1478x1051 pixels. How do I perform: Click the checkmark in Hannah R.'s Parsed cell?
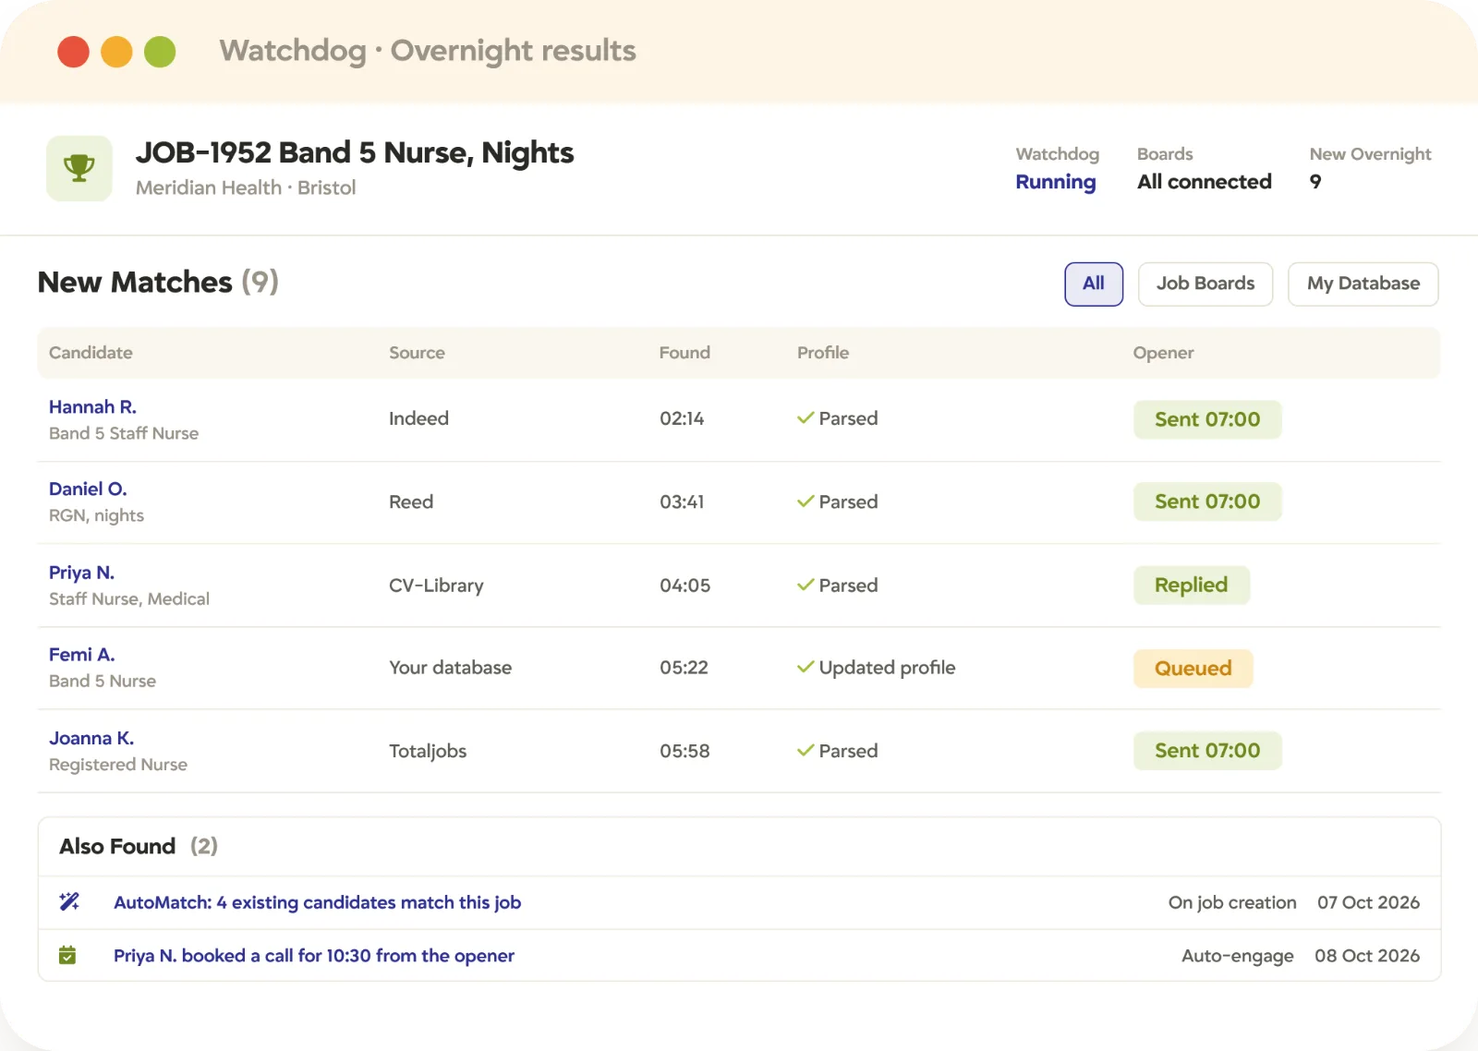point(806,418)
